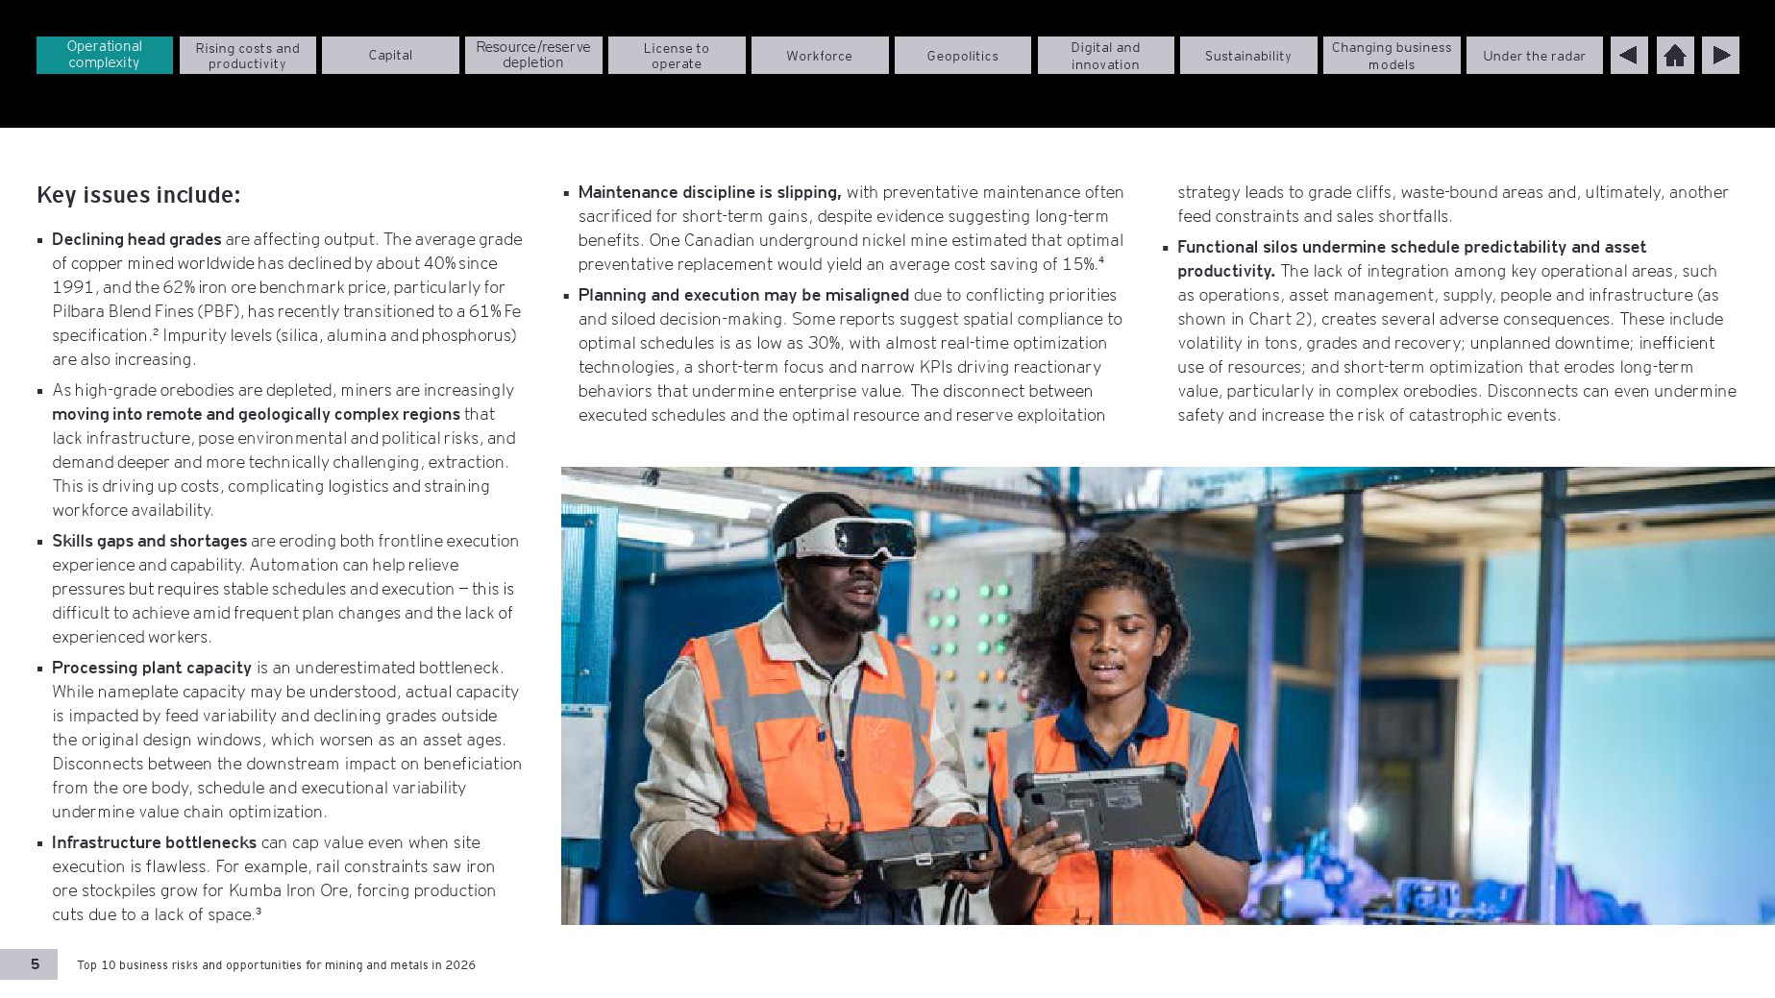The image size is (1775, 998).
Task: Click footnote 3 after lack of space
Action: coord(259,911)
